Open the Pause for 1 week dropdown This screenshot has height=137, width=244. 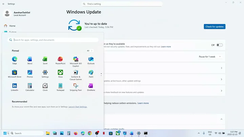click(x=210, y=57)
